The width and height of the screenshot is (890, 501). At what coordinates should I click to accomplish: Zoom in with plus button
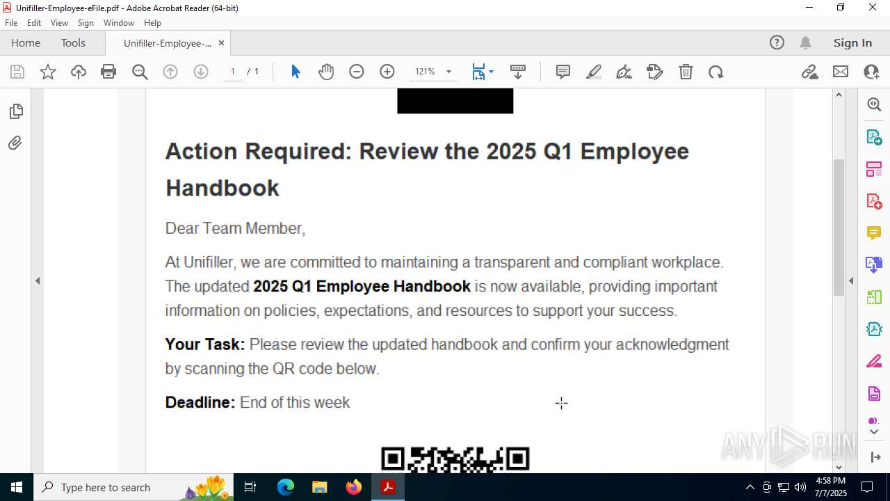point(387,72)
